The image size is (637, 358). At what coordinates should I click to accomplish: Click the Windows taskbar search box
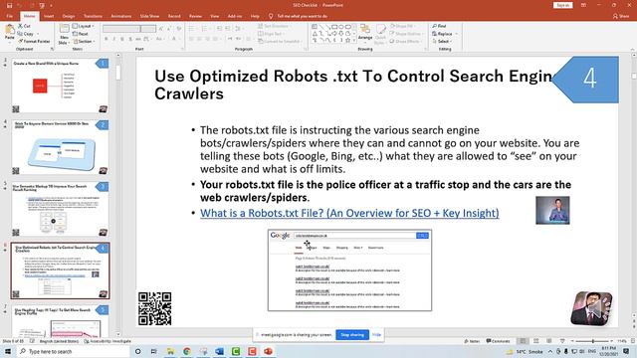74,351
